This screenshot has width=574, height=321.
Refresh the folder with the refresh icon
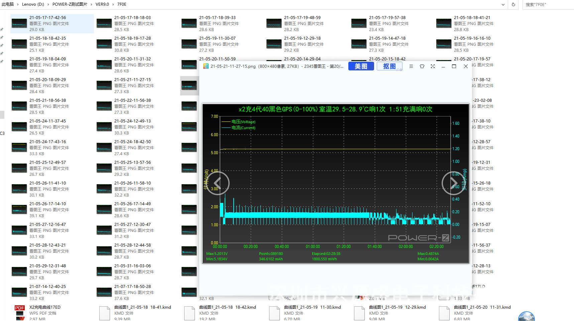point(513,4)
